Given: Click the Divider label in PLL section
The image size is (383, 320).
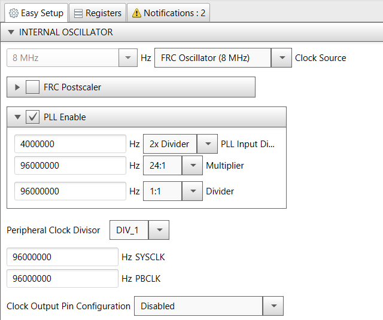Looking at the screenshot, I should click(220, 191).
